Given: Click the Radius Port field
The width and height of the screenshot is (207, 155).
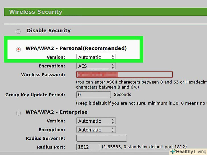Looking at the screenshot, I should (88, 147).
